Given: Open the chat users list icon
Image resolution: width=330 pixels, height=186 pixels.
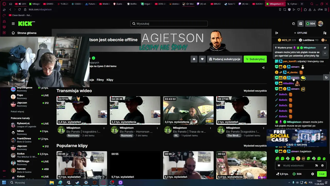Looking at the screenshot, I should 325,33.
